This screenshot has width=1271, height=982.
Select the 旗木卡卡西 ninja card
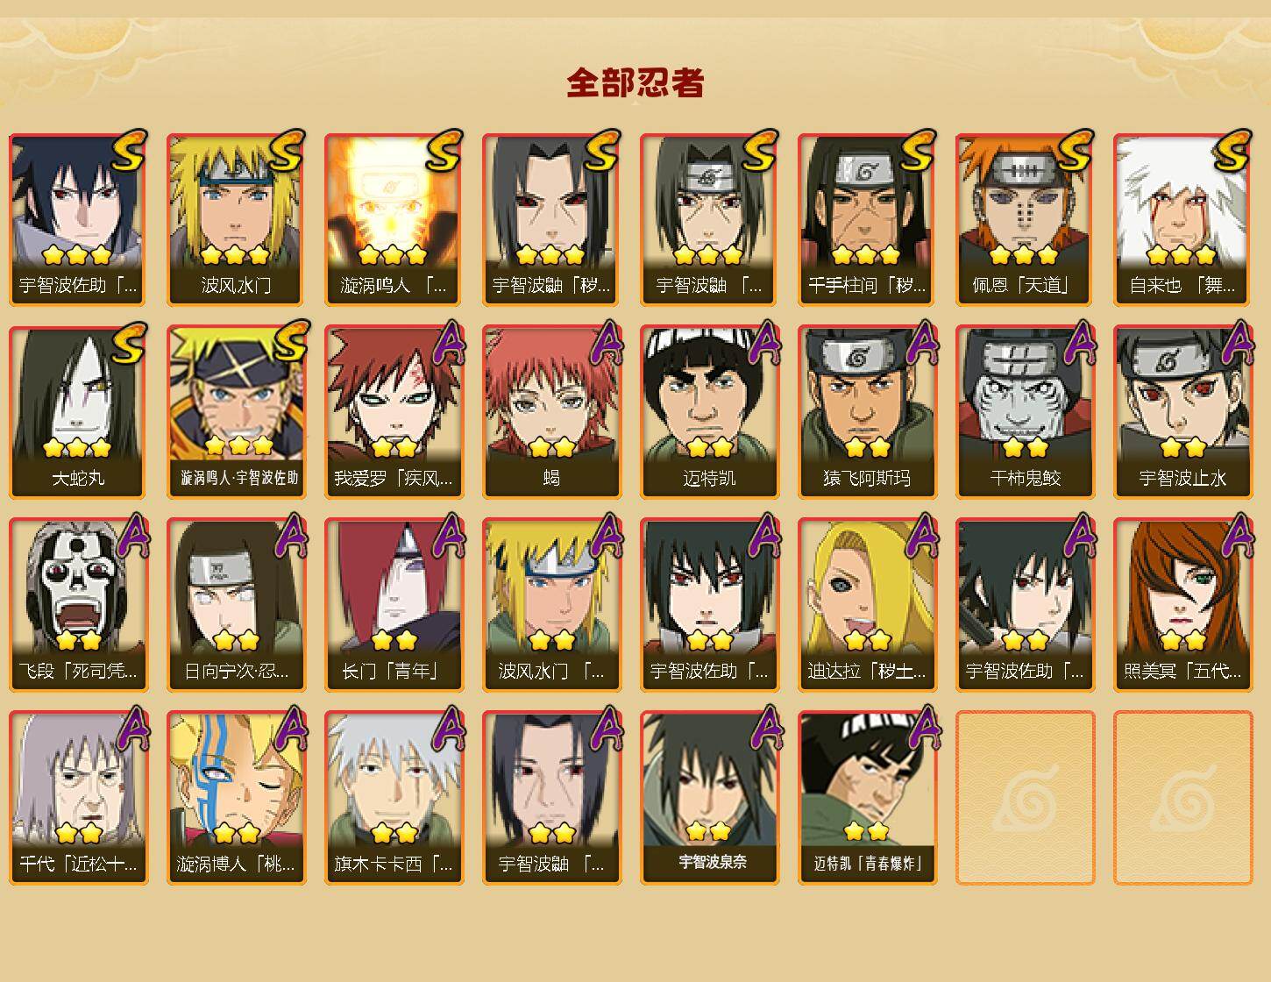(394, 798)
